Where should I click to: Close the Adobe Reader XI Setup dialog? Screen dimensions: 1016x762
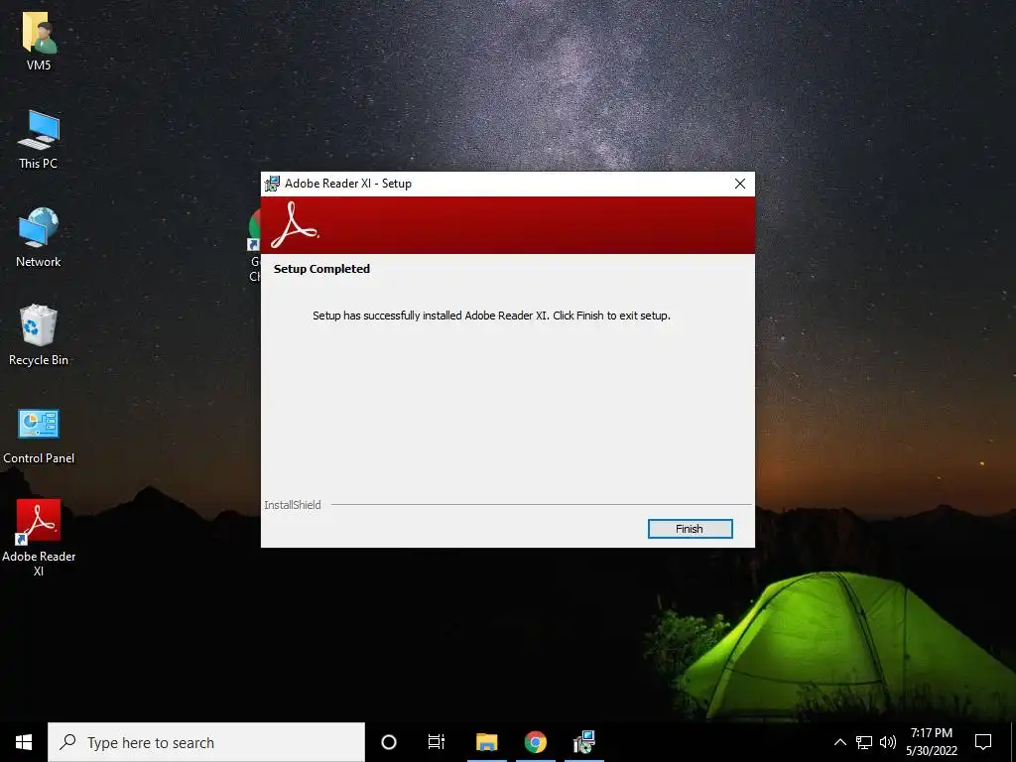coord(740,184)
